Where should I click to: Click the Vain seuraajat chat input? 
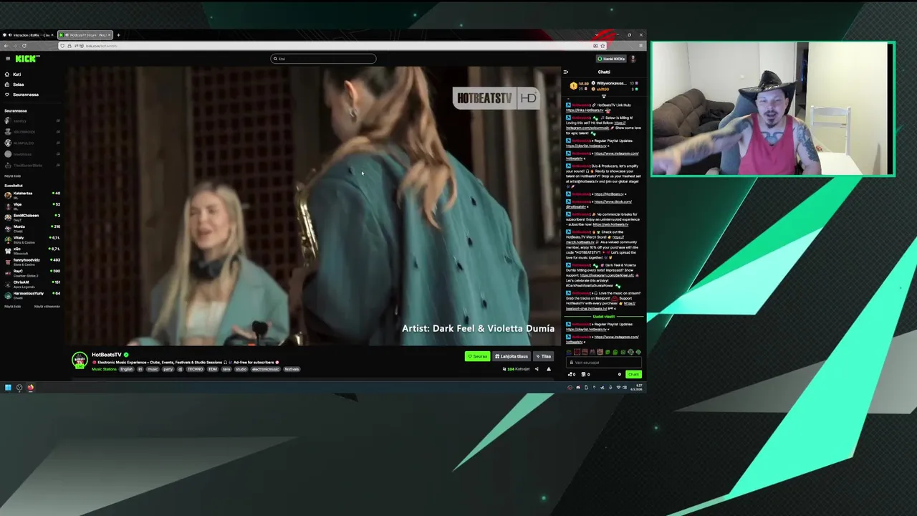coord(603,363)
